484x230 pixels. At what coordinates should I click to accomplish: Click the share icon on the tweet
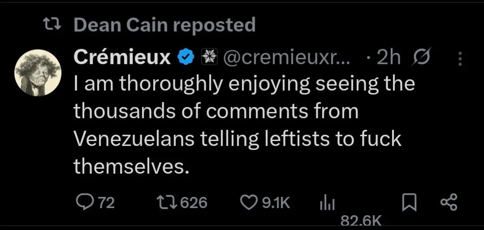tap(449, 203)
